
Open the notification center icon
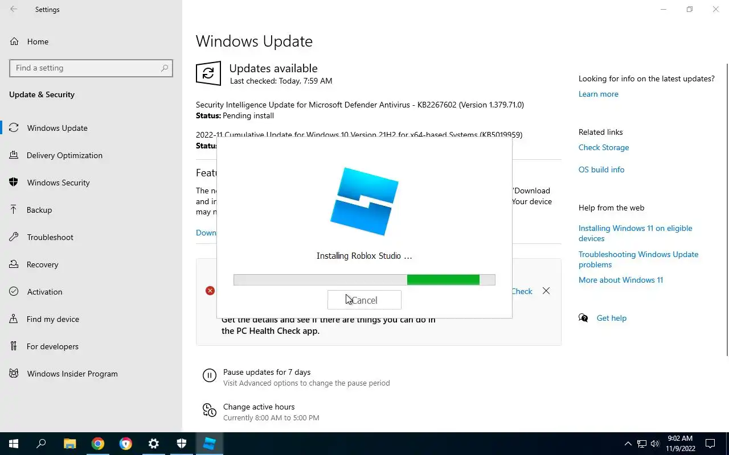point(710,444)
